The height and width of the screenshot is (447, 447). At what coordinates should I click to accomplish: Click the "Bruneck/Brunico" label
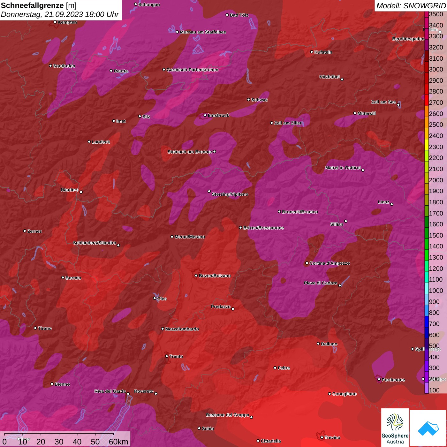[x=300, y=212]
